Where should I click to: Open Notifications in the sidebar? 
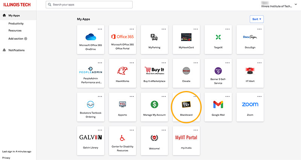coord(16,50)
